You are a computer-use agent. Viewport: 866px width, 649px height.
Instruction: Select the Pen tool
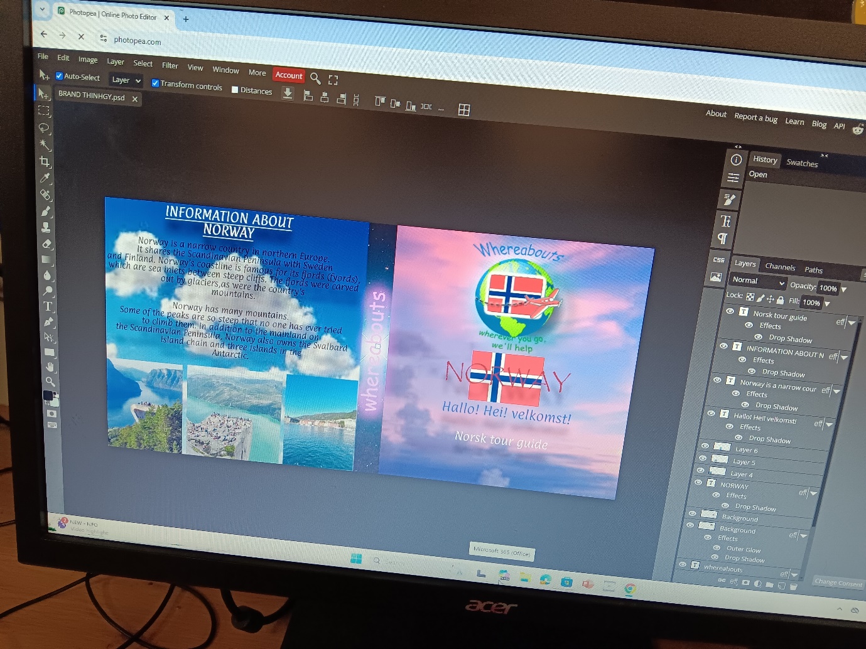click(48, 321)
